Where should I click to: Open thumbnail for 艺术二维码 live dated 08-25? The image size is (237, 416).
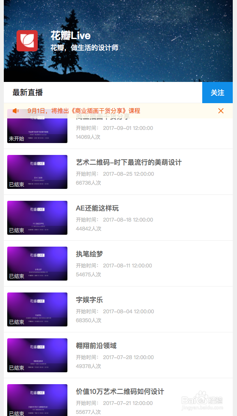[37, 172]
